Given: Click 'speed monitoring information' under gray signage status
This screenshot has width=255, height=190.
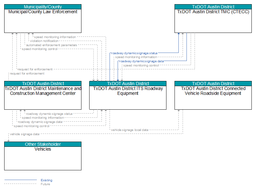Looking at the screenshot, I should [43, 118].
